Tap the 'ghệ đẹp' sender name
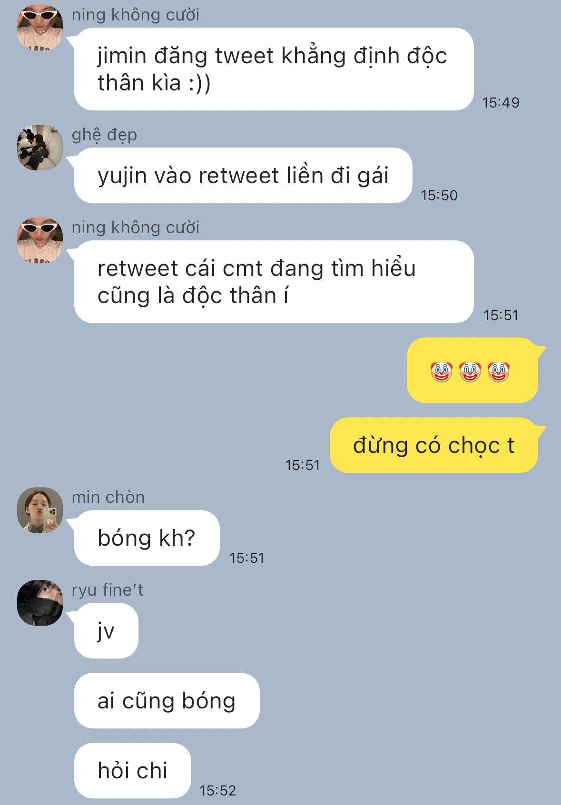The height and width of the screenshot is (805, 561). point(104,135)
